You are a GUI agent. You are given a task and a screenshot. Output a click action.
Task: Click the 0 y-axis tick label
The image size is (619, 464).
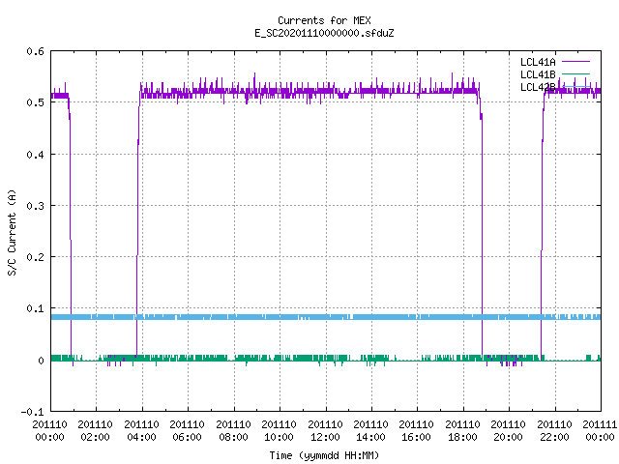(41, 361)
